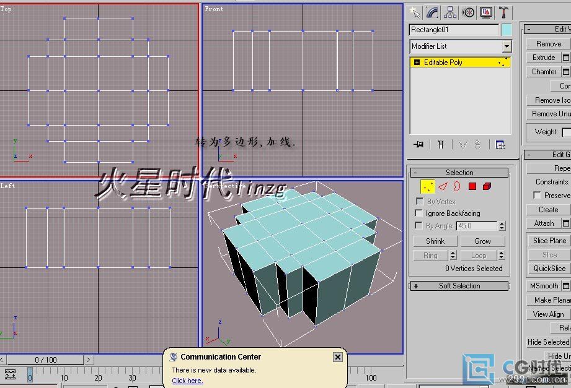This screenshot has width=571, height=388.
Task: Select Edge sub-object level icon
Action: [x=443, y=186]
